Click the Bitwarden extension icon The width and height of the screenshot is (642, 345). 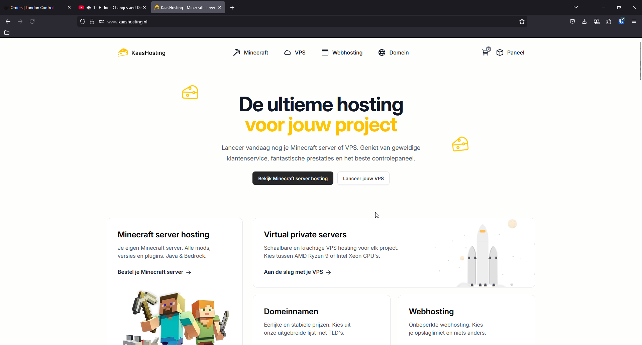click(621, 21)
